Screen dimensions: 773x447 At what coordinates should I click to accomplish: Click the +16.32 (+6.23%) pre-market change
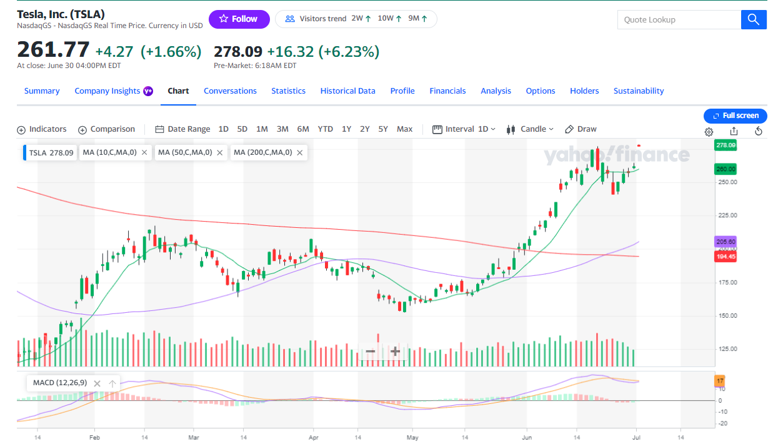click(323, 51)
